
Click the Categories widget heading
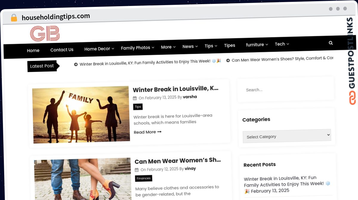click(x=256, y=119)
